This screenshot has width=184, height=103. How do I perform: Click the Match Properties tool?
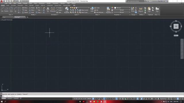pyautogui.click(x=108, y=10)
